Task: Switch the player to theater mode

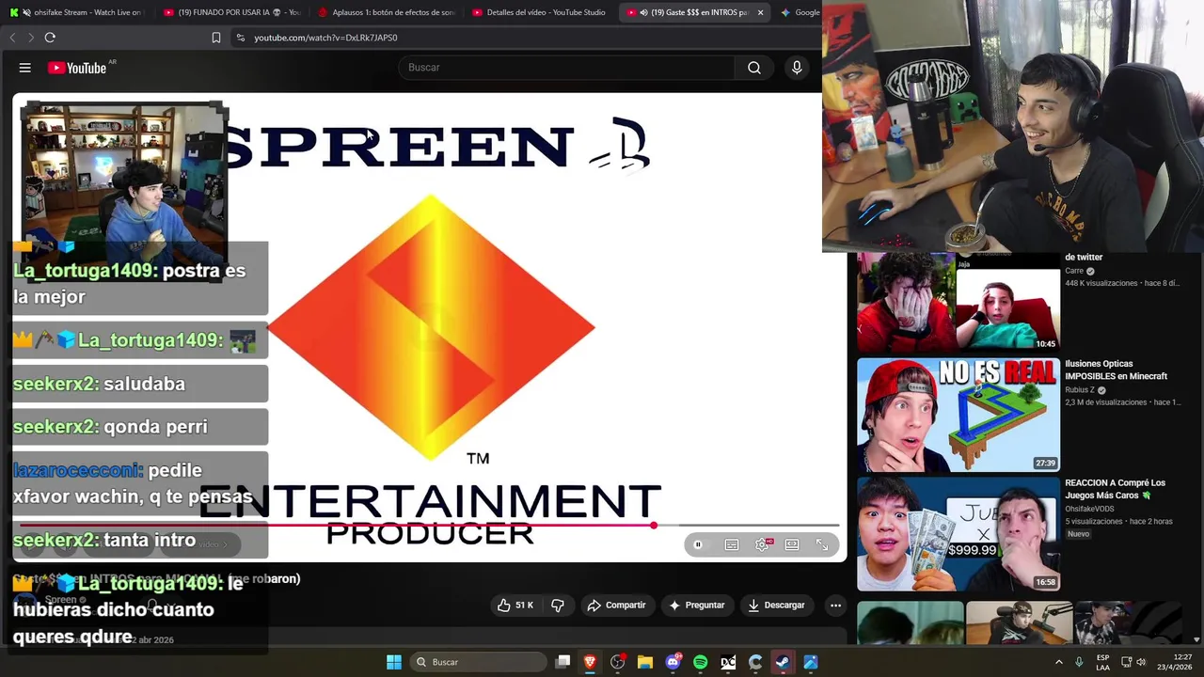Action: 792,544
